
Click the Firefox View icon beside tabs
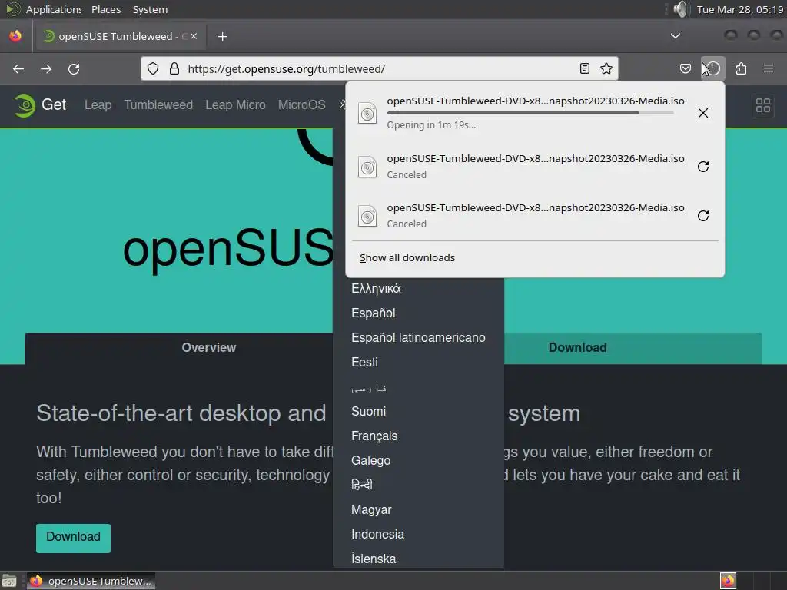15,36
